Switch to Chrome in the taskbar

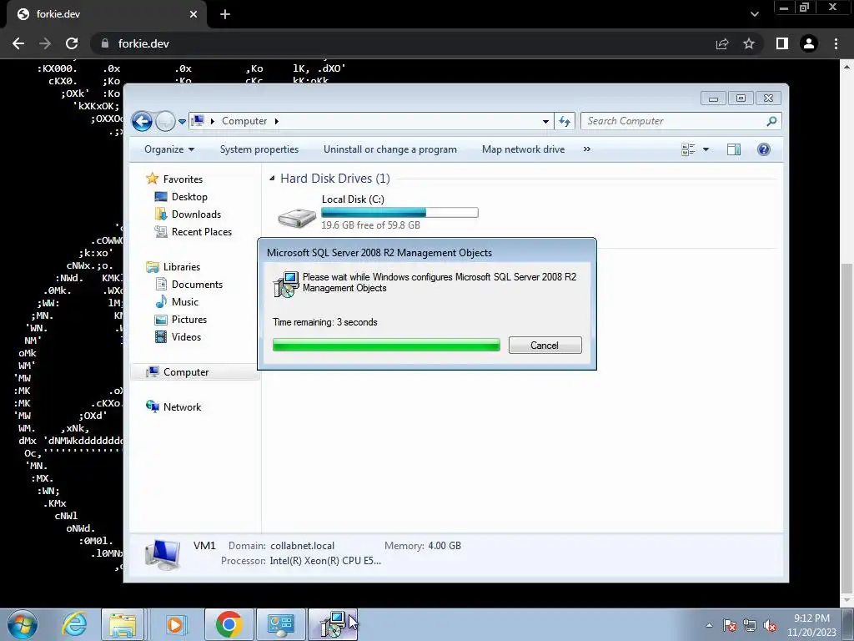tap(229, 624)
